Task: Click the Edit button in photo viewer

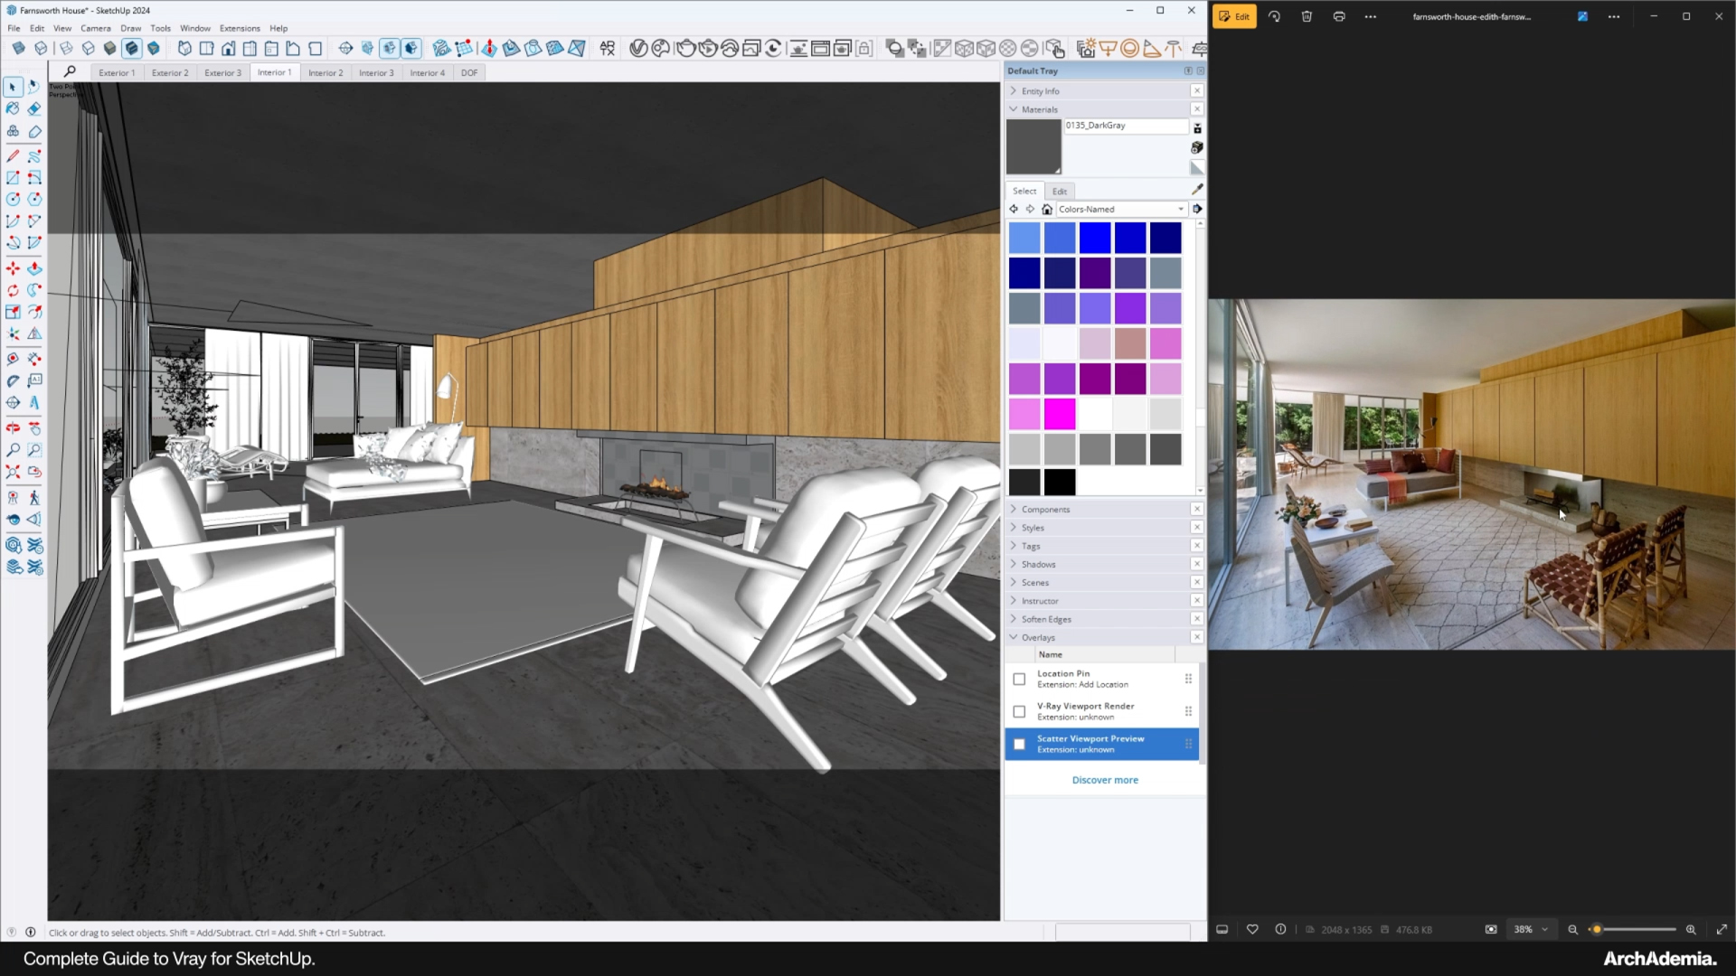Action: point(1234,16)
